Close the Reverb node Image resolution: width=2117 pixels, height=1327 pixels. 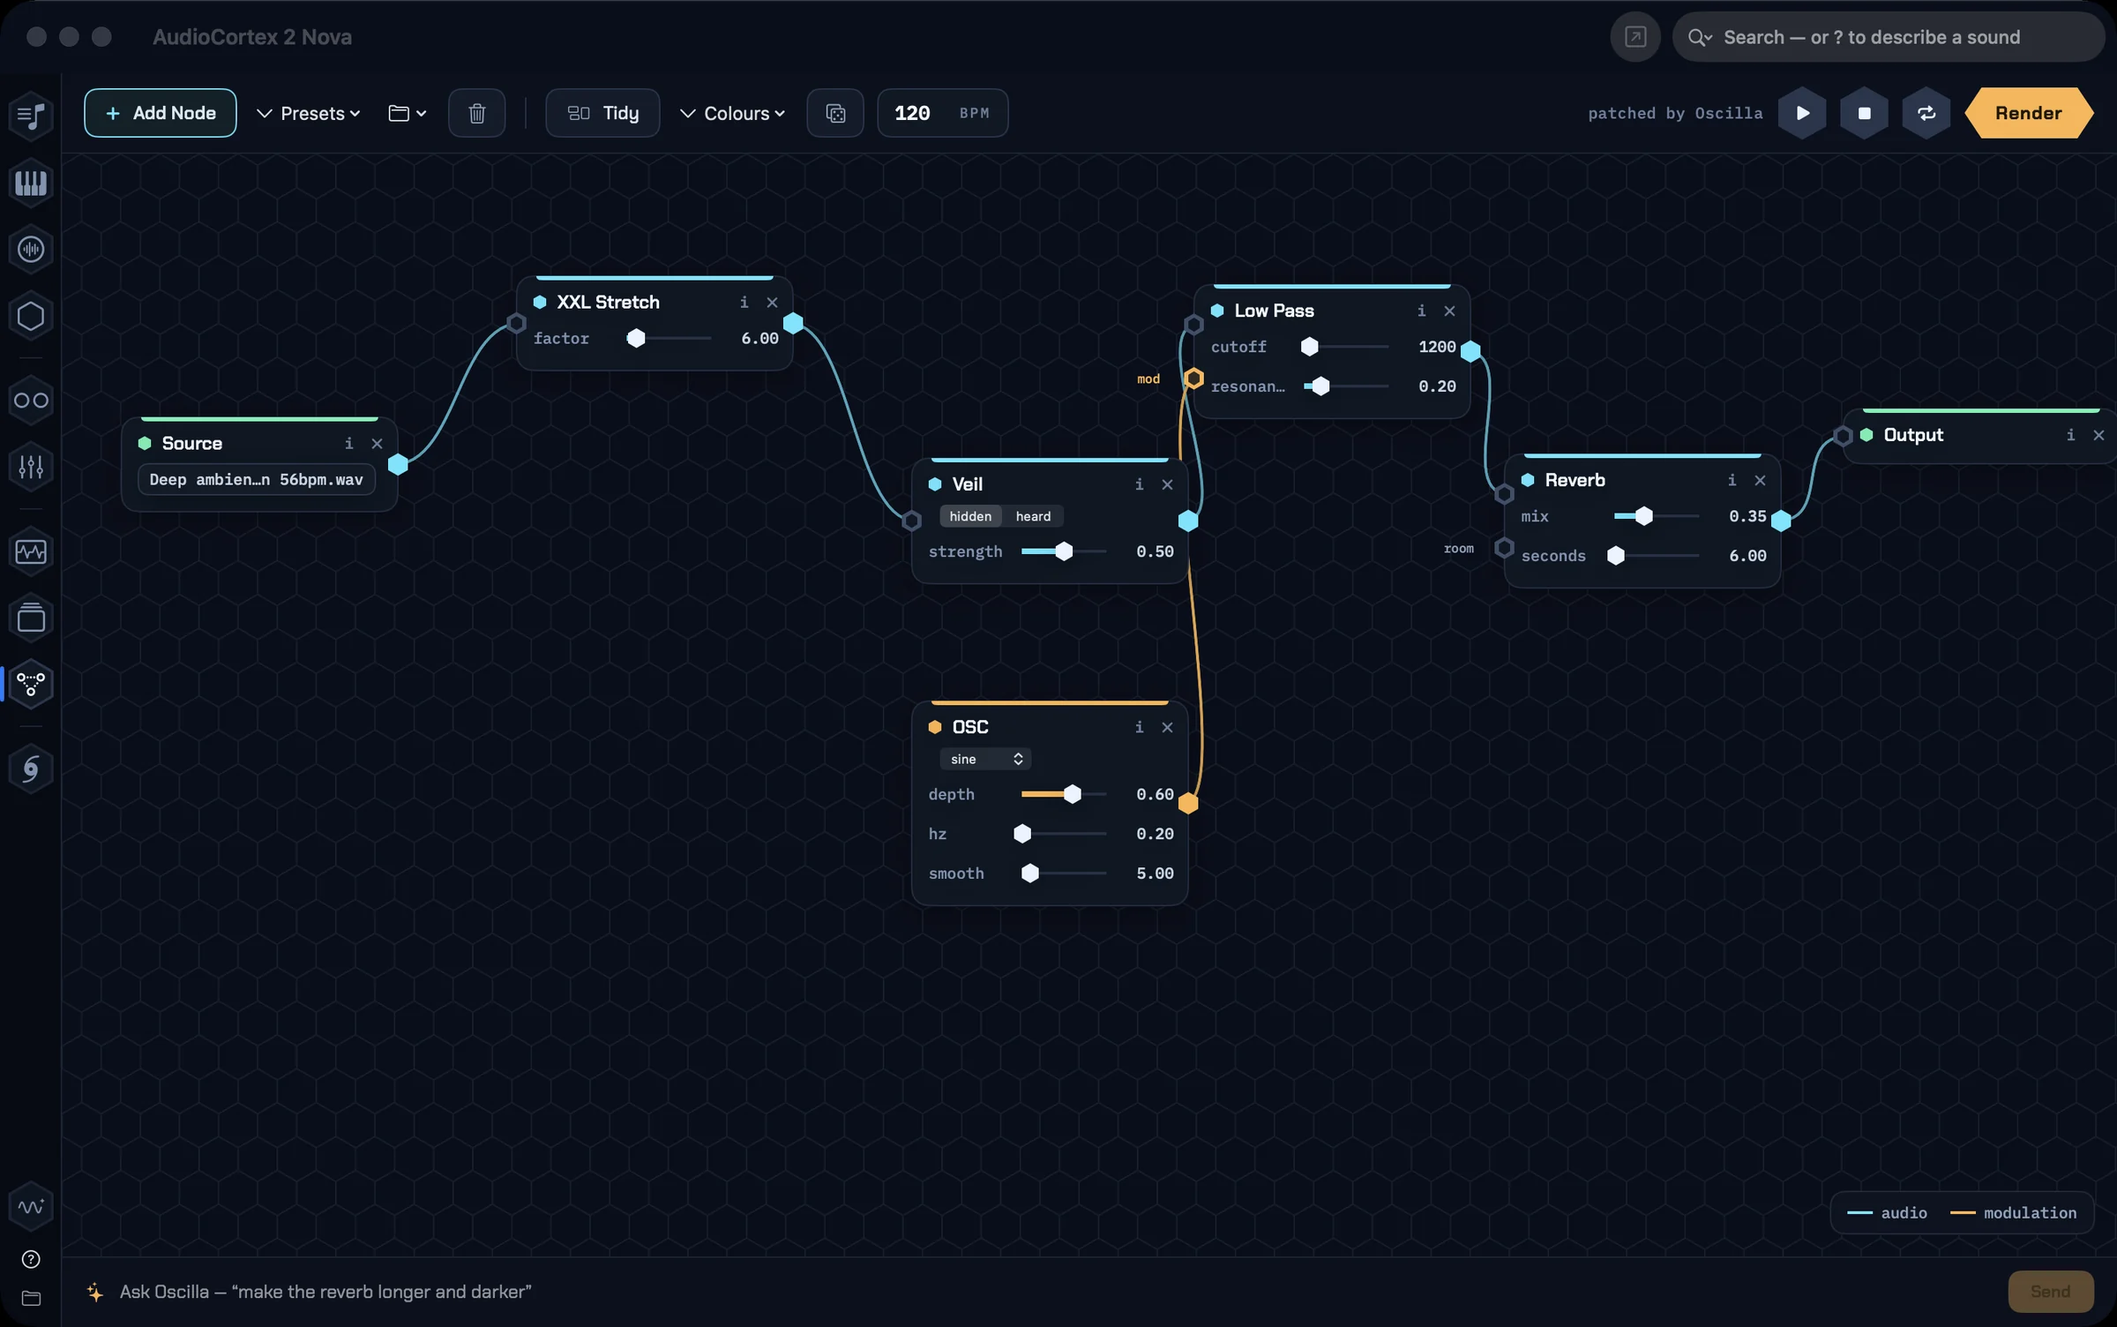click(x=1761, y=480)
